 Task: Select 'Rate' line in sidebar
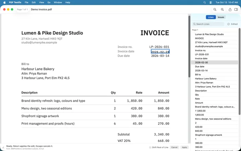tap(215, 99)
